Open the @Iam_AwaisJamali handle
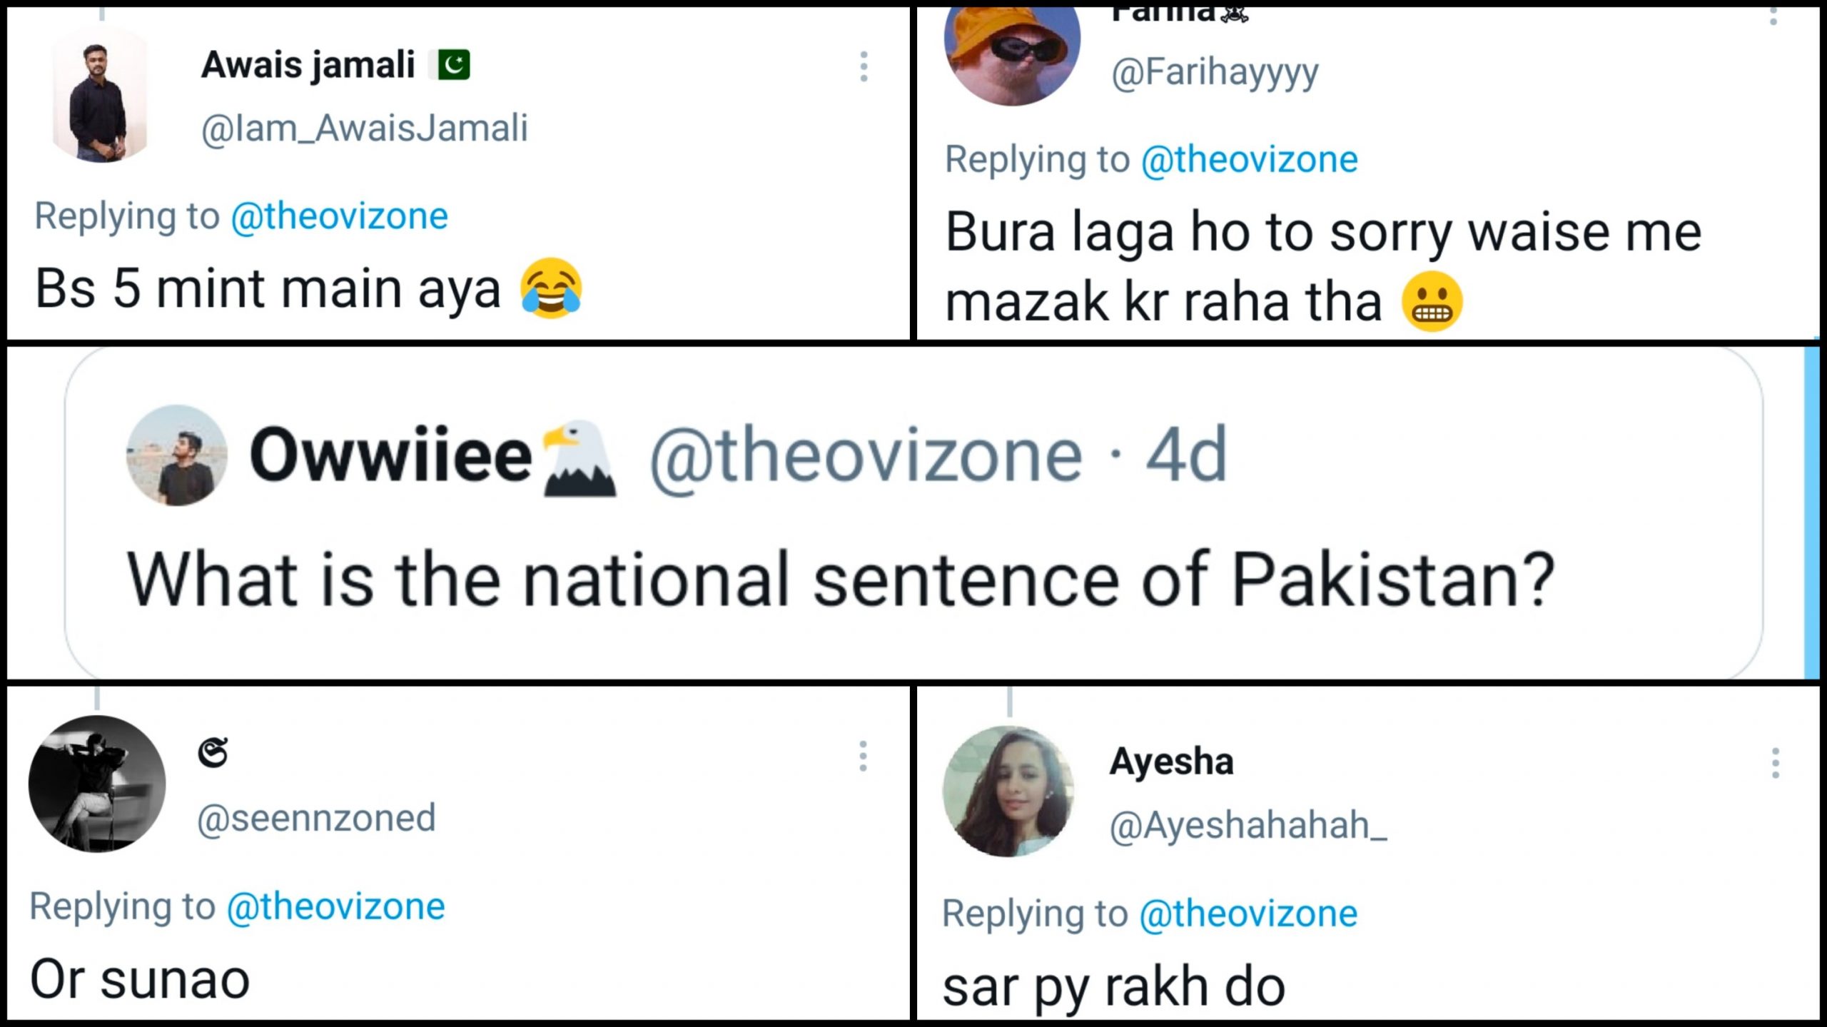The width and height of the screenshot is (1827, 1027). (x=364, y=129)
